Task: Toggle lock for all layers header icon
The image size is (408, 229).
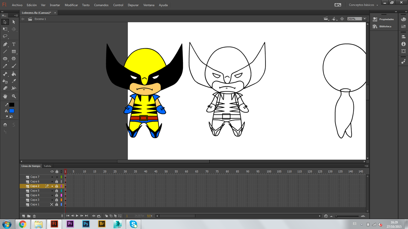Action: tap(57, 172)
